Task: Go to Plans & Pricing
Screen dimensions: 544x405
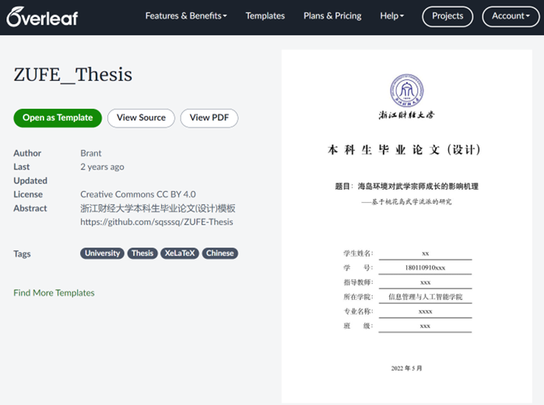Action: click(332, 16)
